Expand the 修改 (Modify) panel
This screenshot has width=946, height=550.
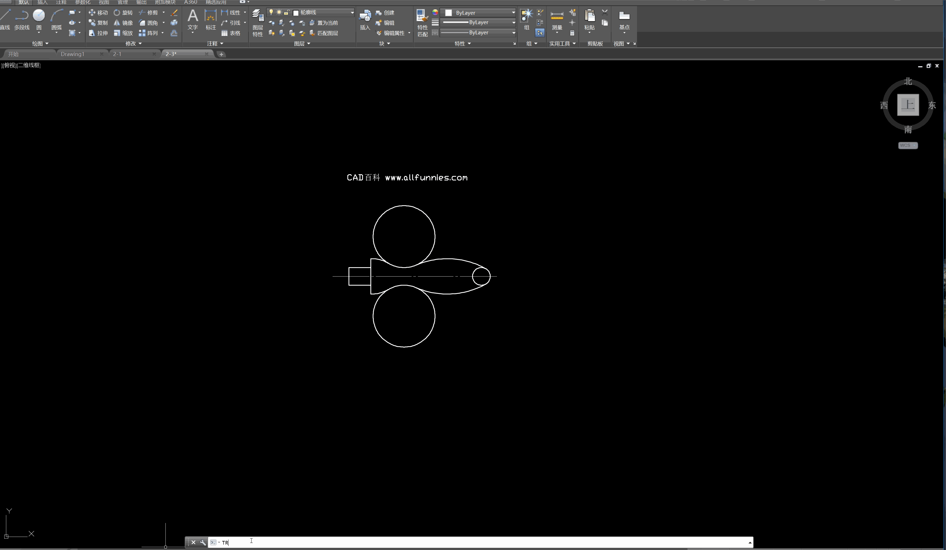134,43
